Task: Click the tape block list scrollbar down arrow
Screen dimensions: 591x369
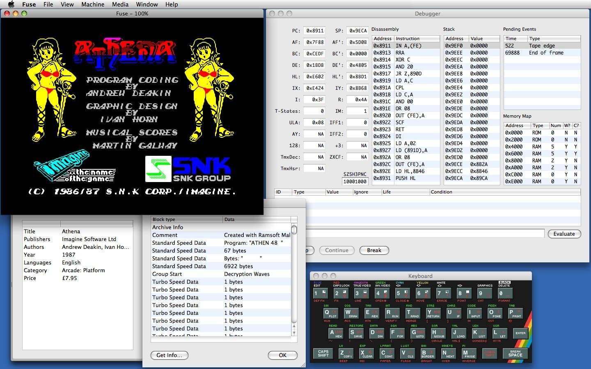Action: click(293, 332)
